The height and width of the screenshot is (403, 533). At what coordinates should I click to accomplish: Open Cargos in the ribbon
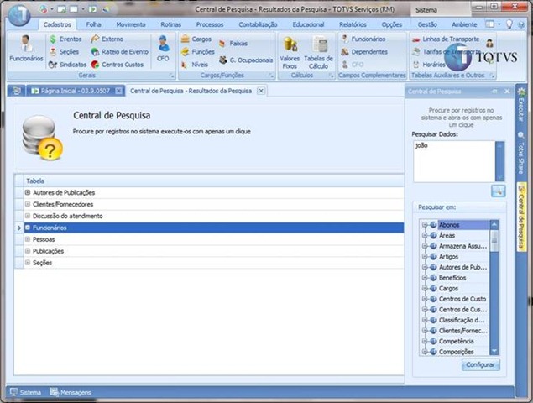pos(196,39)
